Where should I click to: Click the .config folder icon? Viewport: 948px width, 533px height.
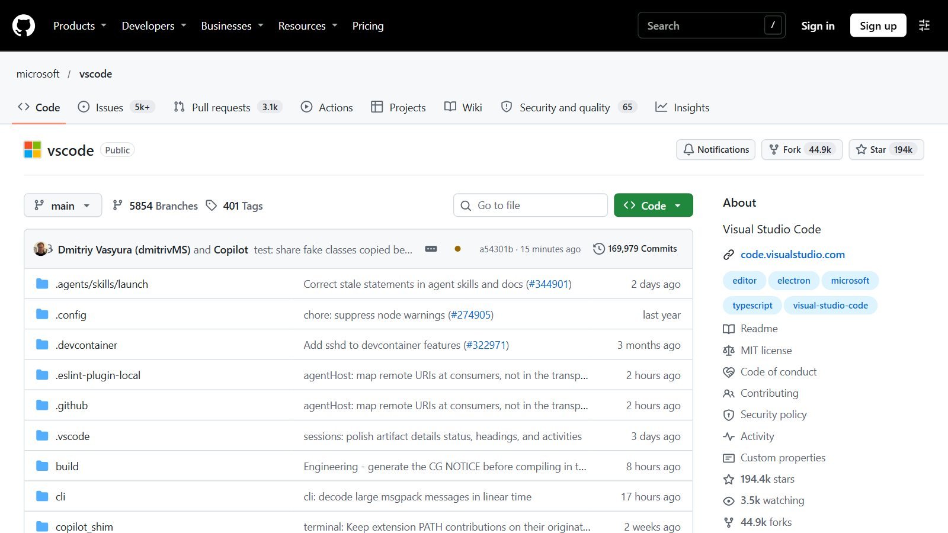tap(42, 314)
